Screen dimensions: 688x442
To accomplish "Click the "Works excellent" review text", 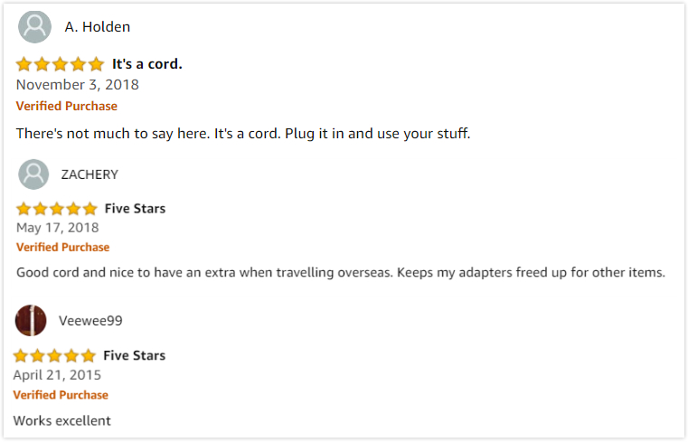I will pyautogui.click(x=61, y=420).
